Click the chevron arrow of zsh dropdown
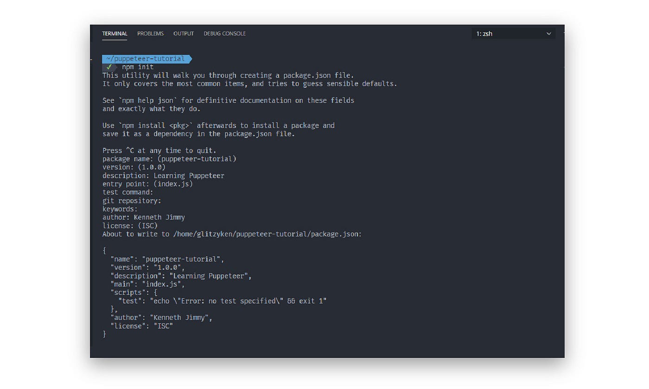649x389 pixels. [x=549, y=34]
